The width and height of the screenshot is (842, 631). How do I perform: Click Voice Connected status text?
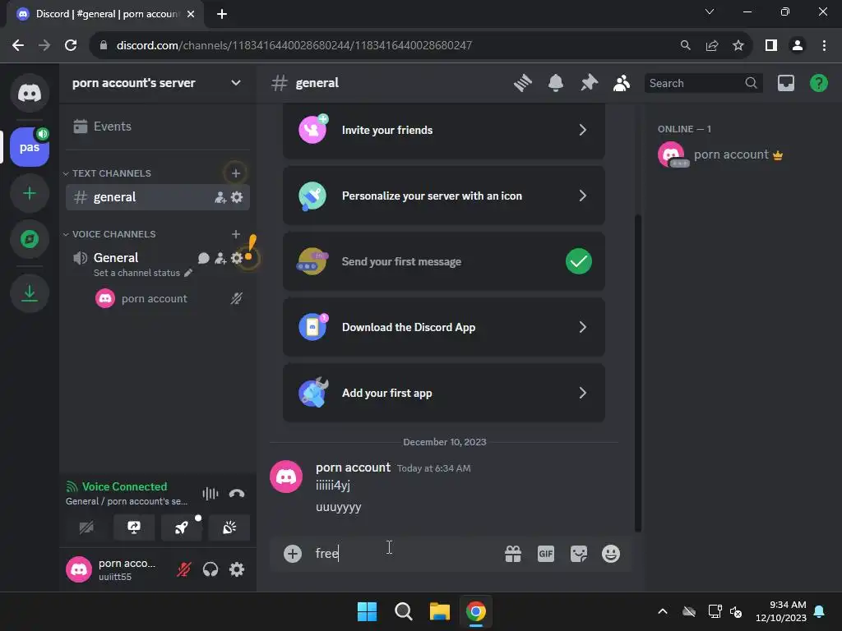click(124, 486)
